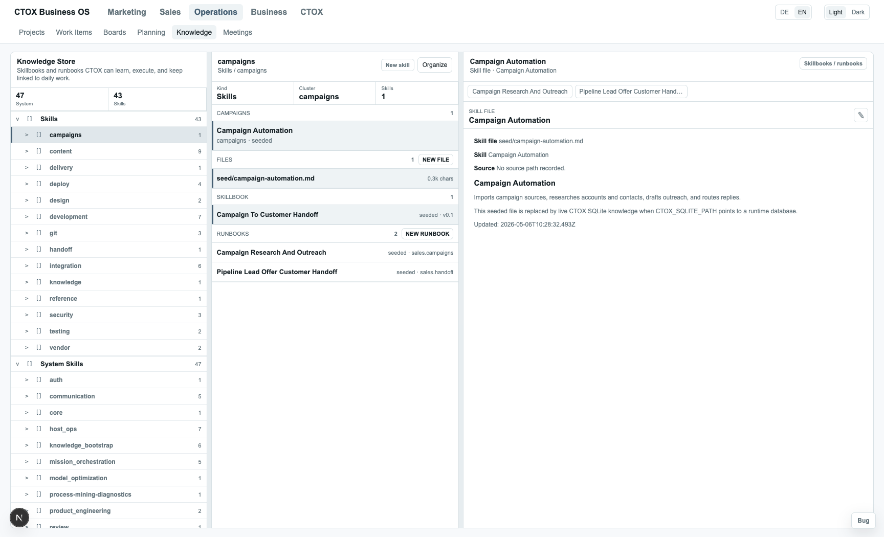This screenshot has width=884, height=537.
Task: Select the core system skill row
Action: point(108,413)
